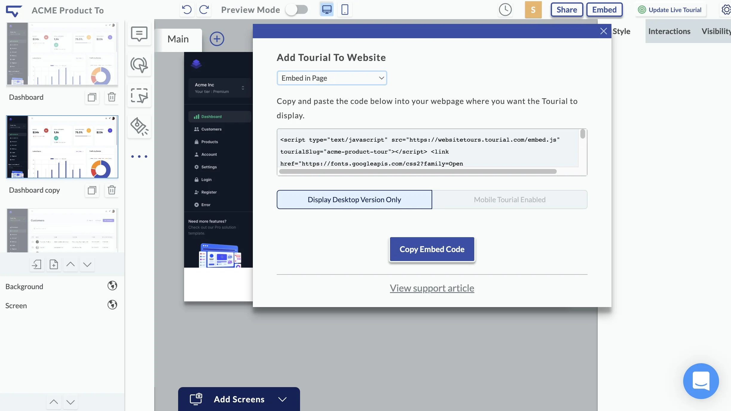
Task: Open View support article link
Action: 432,288
